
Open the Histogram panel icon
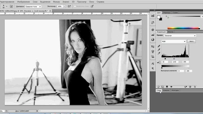coord(153,35)
